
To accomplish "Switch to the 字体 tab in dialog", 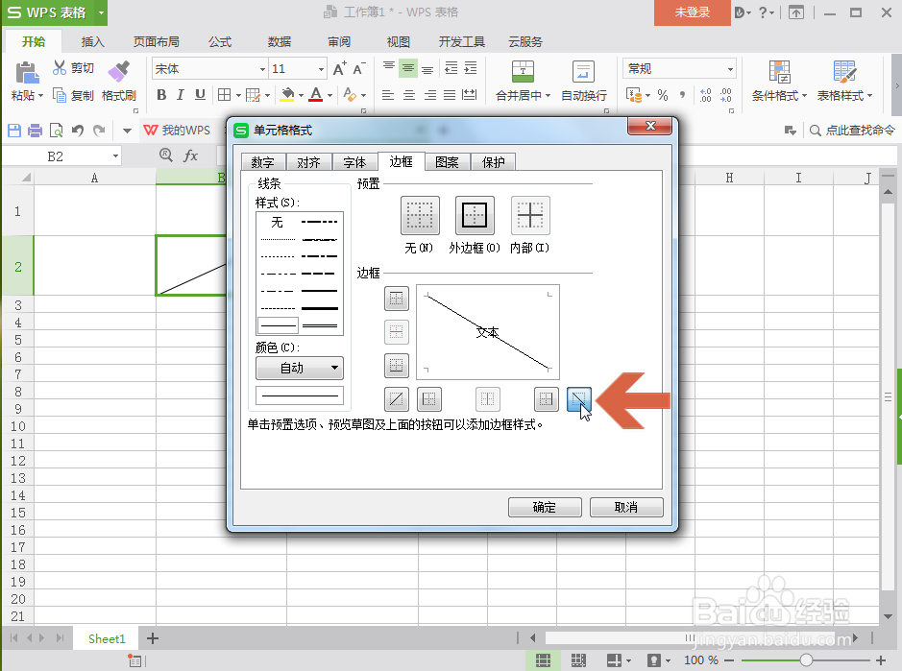I will pyautogui.click(x=354, y=162).
